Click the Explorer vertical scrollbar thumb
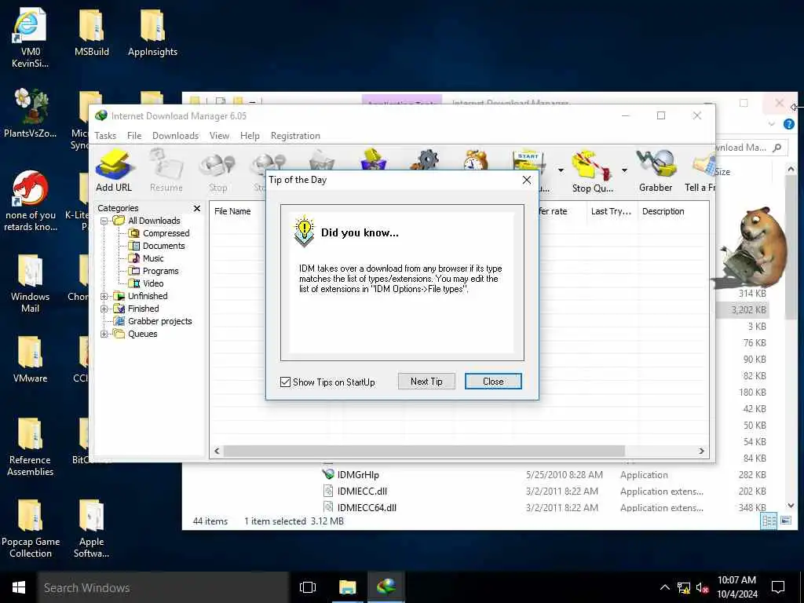 point(791,247)
